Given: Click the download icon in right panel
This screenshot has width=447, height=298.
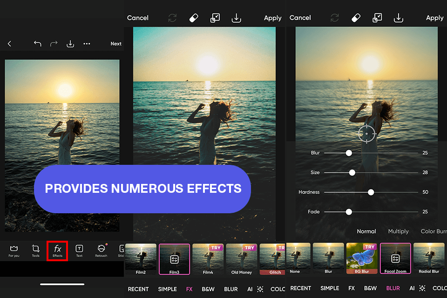Looking at the screenshot, I should pyautogui.click(x=399, y=18).
